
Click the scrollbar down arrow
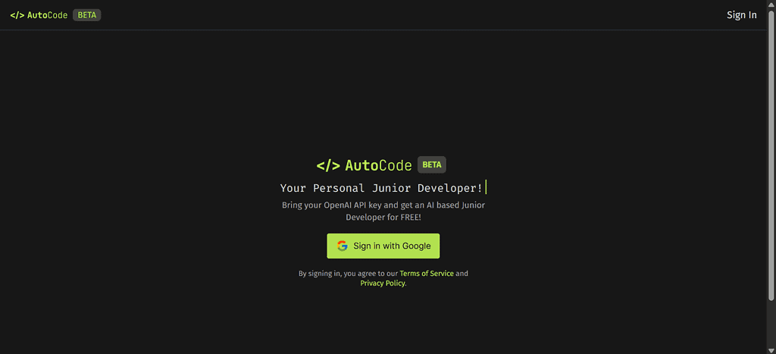pyautogui.click(x=771, y=350)
